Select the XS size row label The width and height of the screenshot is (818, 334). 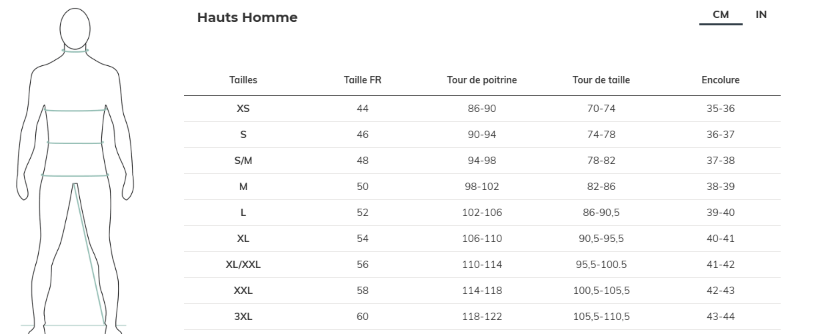pos(243,109)
